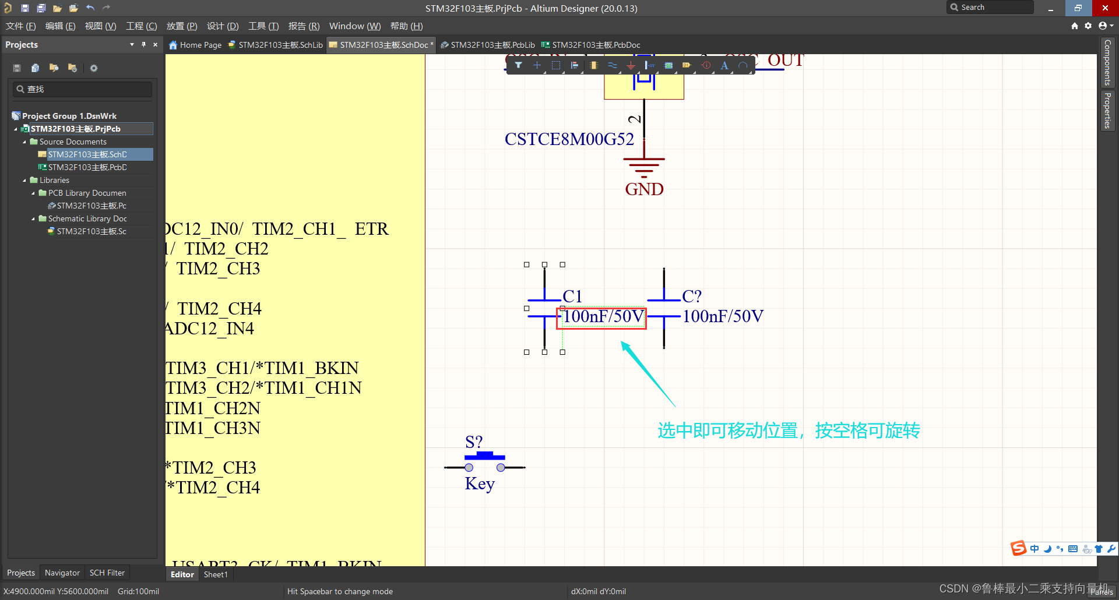Click the Undo arrow in title bar
Image resolution: width=1119 pixels, height=600 pixels.
point(90,8)
